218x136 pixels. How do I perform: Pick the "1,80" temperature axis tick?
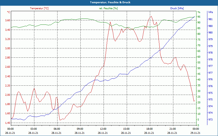8,104
